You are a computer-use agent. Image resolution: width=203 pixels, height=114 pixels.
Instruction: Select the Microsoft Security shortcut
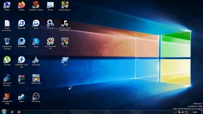coord(7,80)
